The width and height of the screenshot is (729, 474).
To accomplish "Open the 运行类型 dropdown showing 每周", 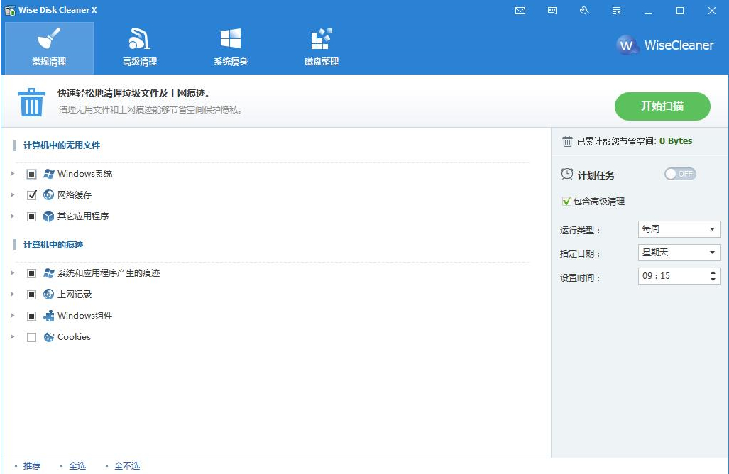I will (x=679, y=229).
